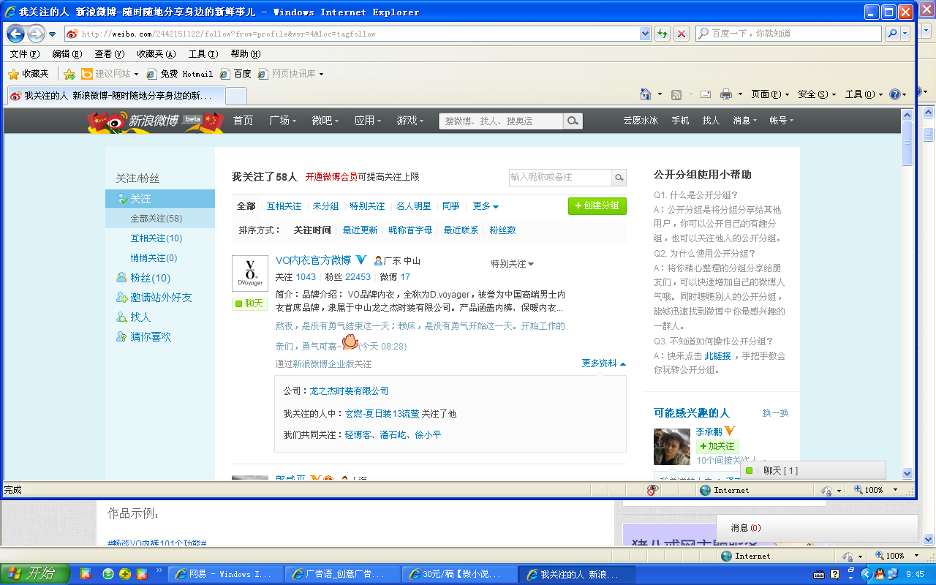936x585 pixels.
Task: Click the green 聊天 button under the VO avatar
Action: click(249, 303)
